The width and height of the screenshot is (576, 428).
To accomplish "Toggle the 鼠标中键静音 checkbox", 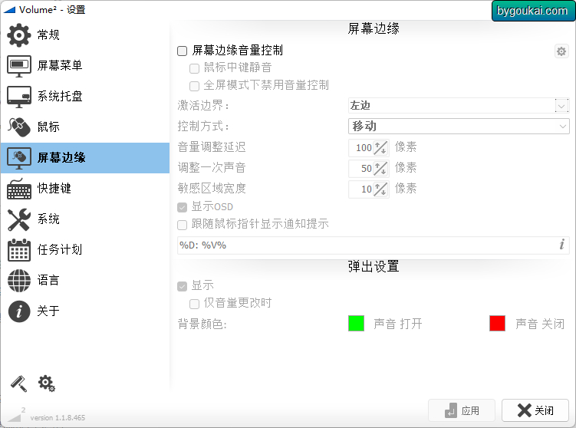I will click(x=194, y=68).
